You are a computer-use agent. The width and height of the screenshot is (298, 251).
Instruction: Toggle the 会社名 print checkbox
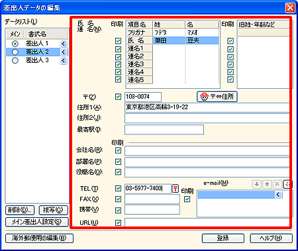point(118,150)
